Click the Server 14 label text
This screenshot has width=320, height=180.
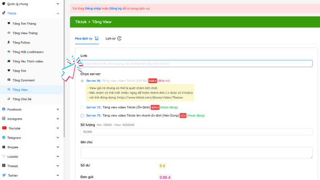(93, 81)
